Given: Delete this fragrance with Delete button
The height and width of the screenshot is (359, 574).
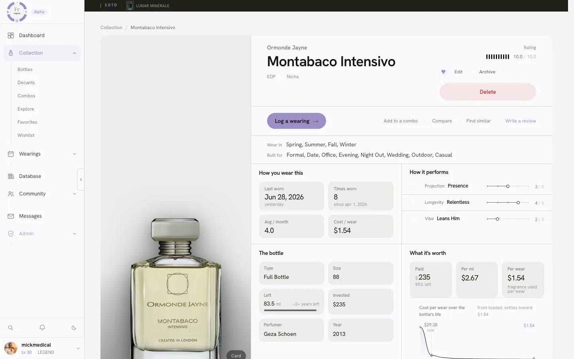Looking at the screenshot, I should click(x=488, y=92).
